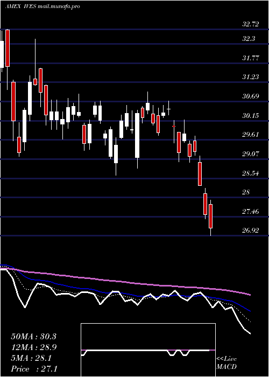The width and height of the screenshot is (269, 377).
Task: Click the 32.3 price level label
Action: click(x=249, y=38)
